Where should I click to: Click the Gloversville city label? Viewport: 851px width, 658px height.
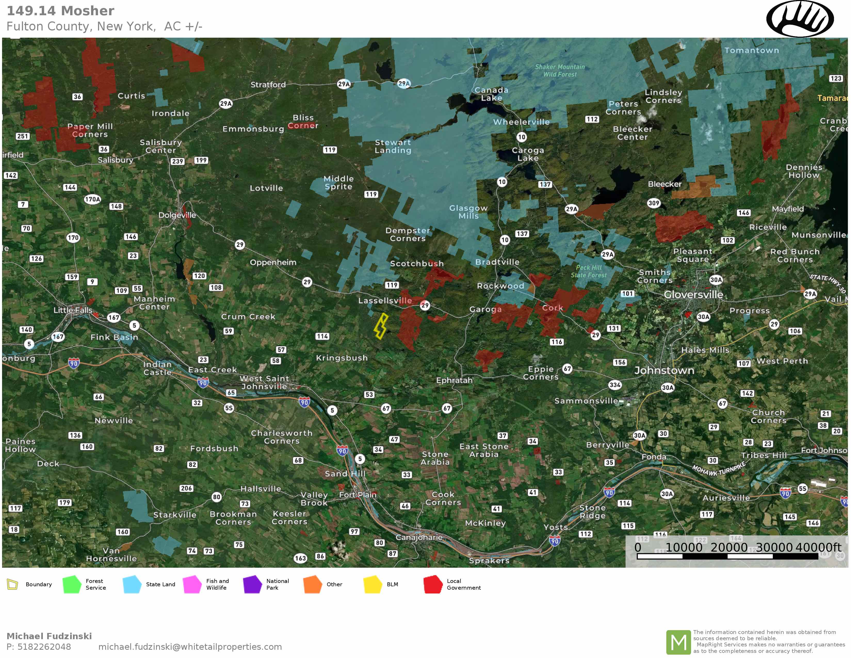[693, 295]
